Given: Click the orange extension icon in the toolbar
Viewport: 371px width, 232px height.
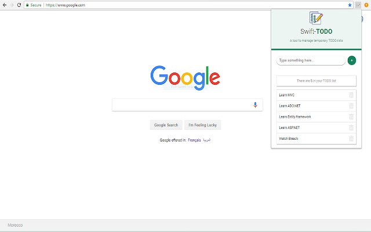Looking at the screenshot, I should coord(366,5).
